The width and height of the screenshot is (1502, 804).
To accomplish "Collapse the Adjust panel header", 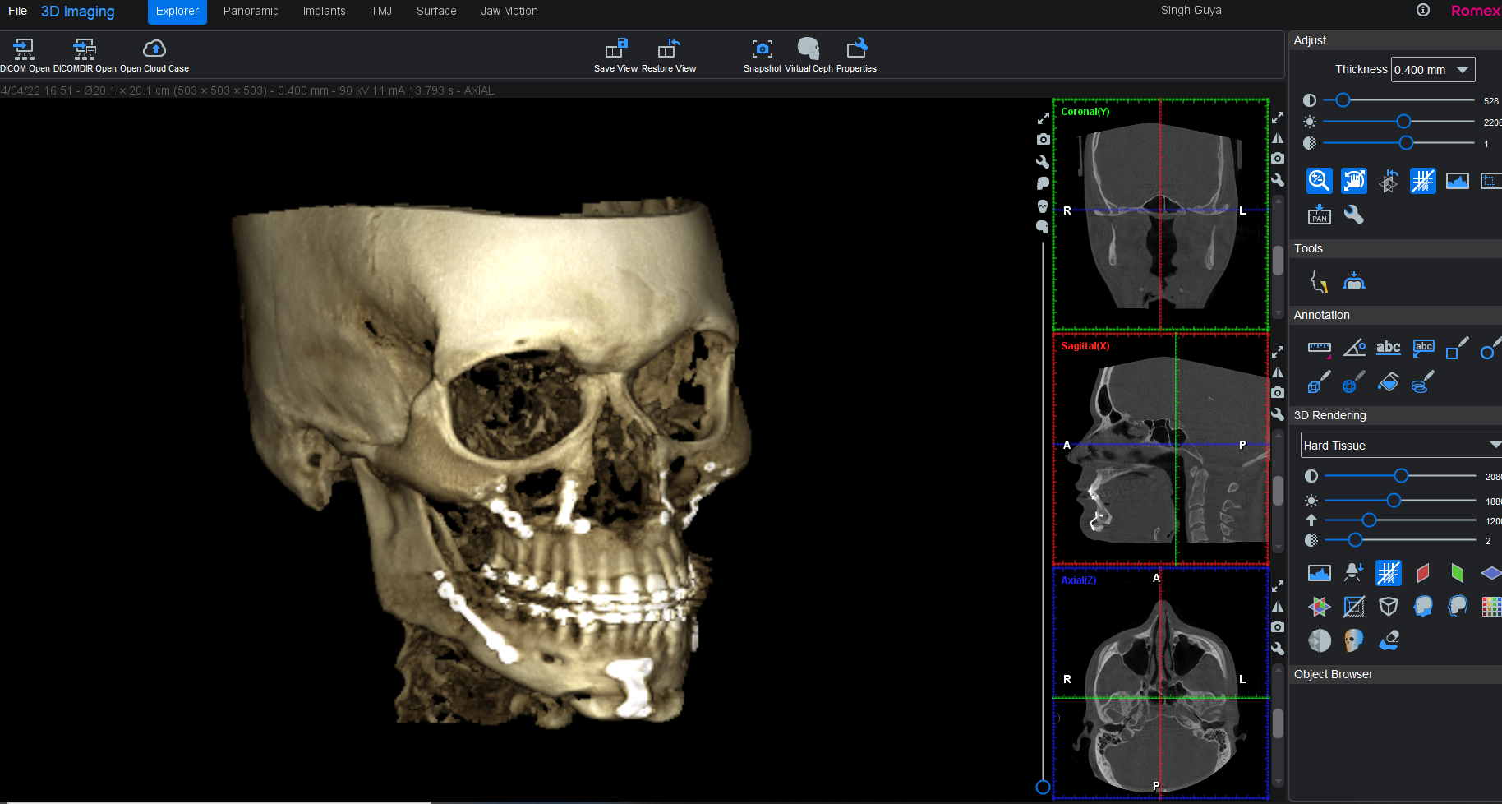I will click(x=1395, y=40).
